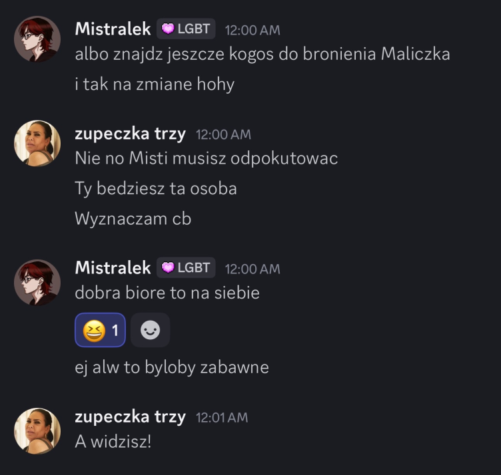Screen dimensions: 501x475
Task: Click the Mistralek username above 'dobra biore to'
Action: tap(113, 268)
